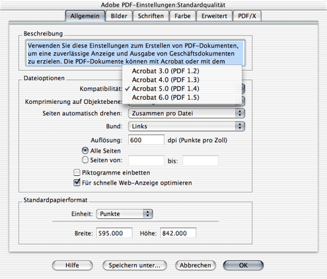Open the Schriften tab

(x=151, y=16)
